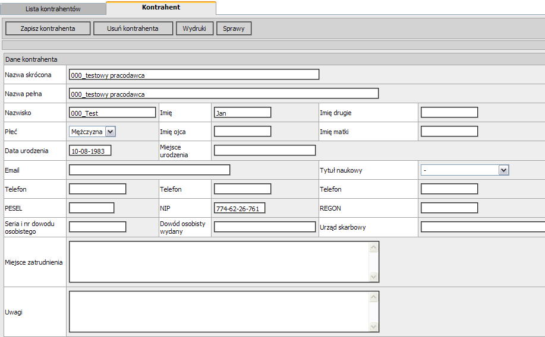545x337 pixels.
Task: Switch to Lista kontrahentów tab
Action: point(53,9)
